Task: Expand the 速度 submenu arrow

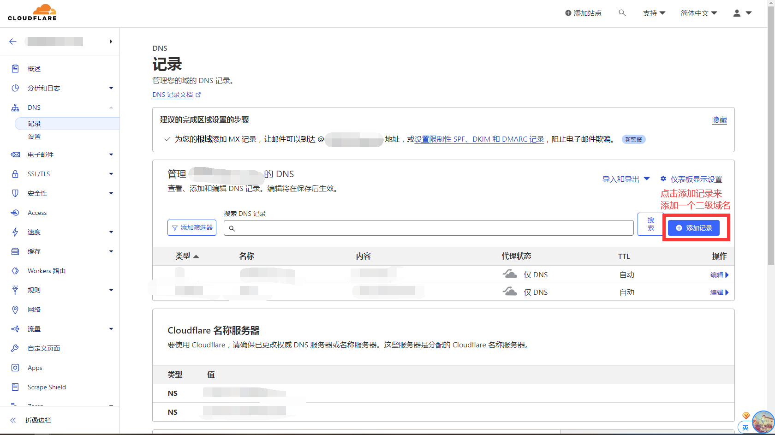Action: pos(111,232)
